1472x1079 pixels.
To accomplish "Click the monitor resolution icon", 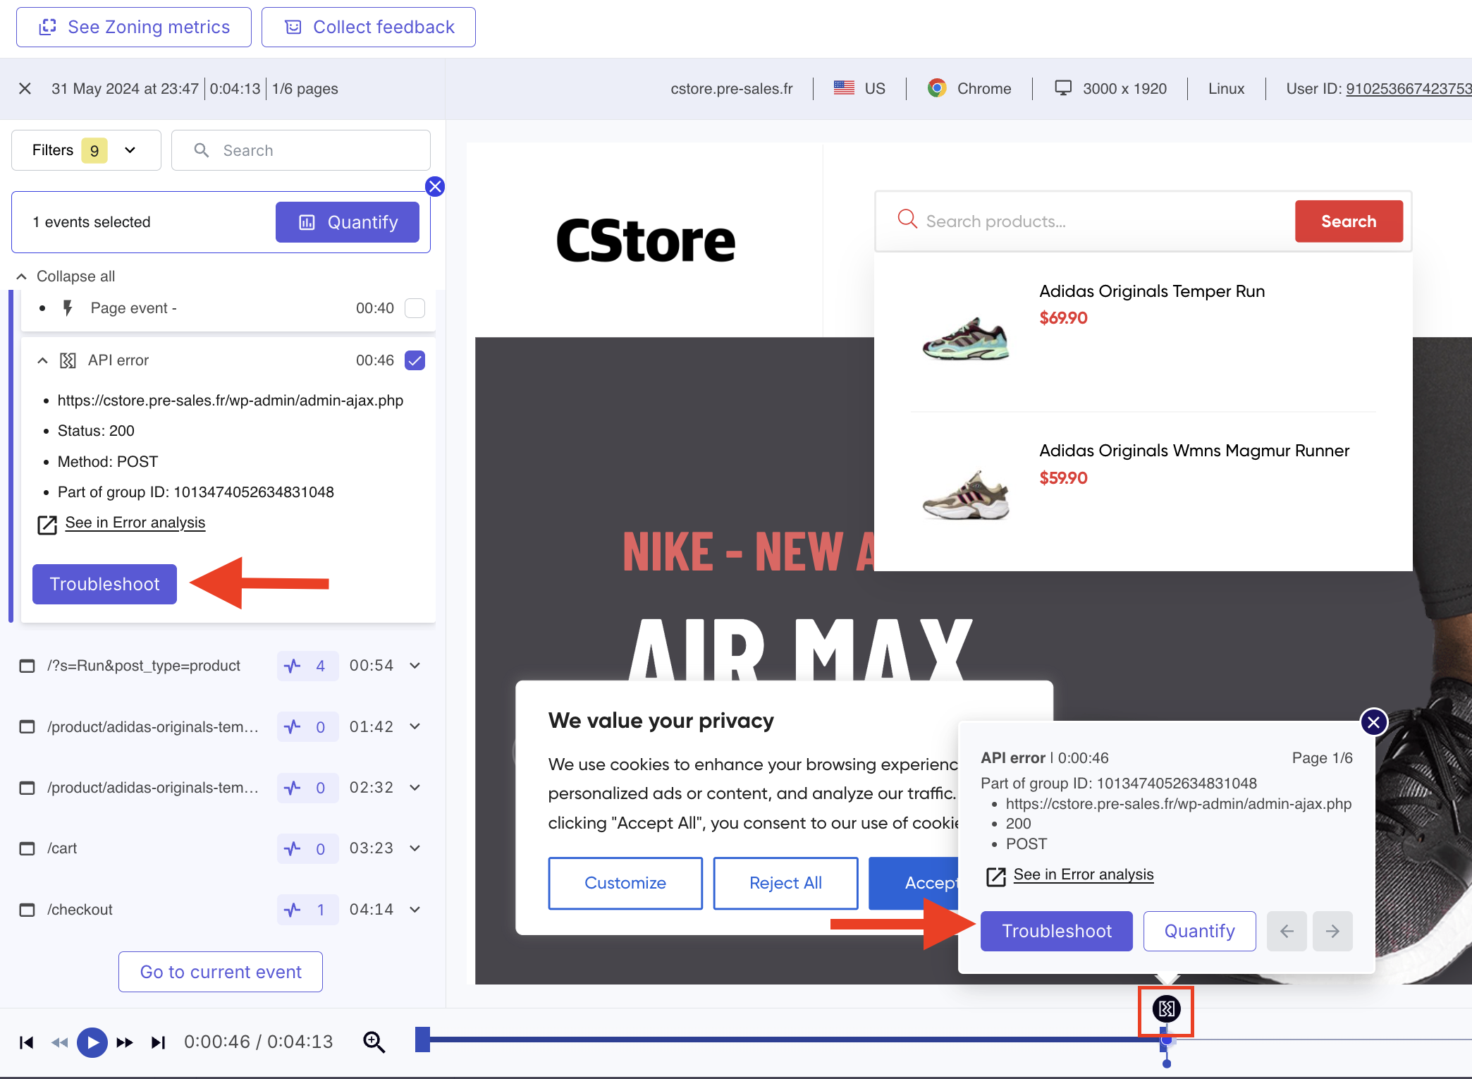I will [1063, 87].
